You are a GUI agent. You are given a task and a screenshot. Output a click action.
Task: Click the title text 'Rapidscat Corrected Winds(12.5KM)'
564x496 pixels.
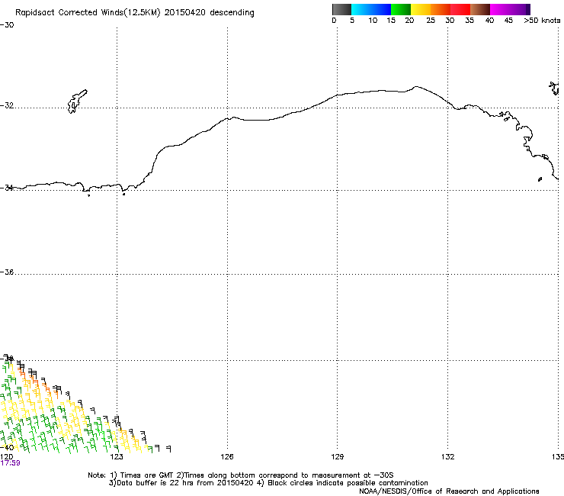coord(88,12)
